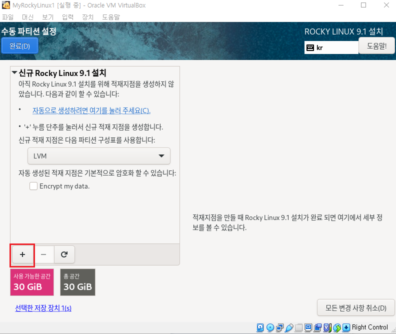396x334 pixels.
Task: Click the kr keyboard layout field
Action: (x=331, y=47)
